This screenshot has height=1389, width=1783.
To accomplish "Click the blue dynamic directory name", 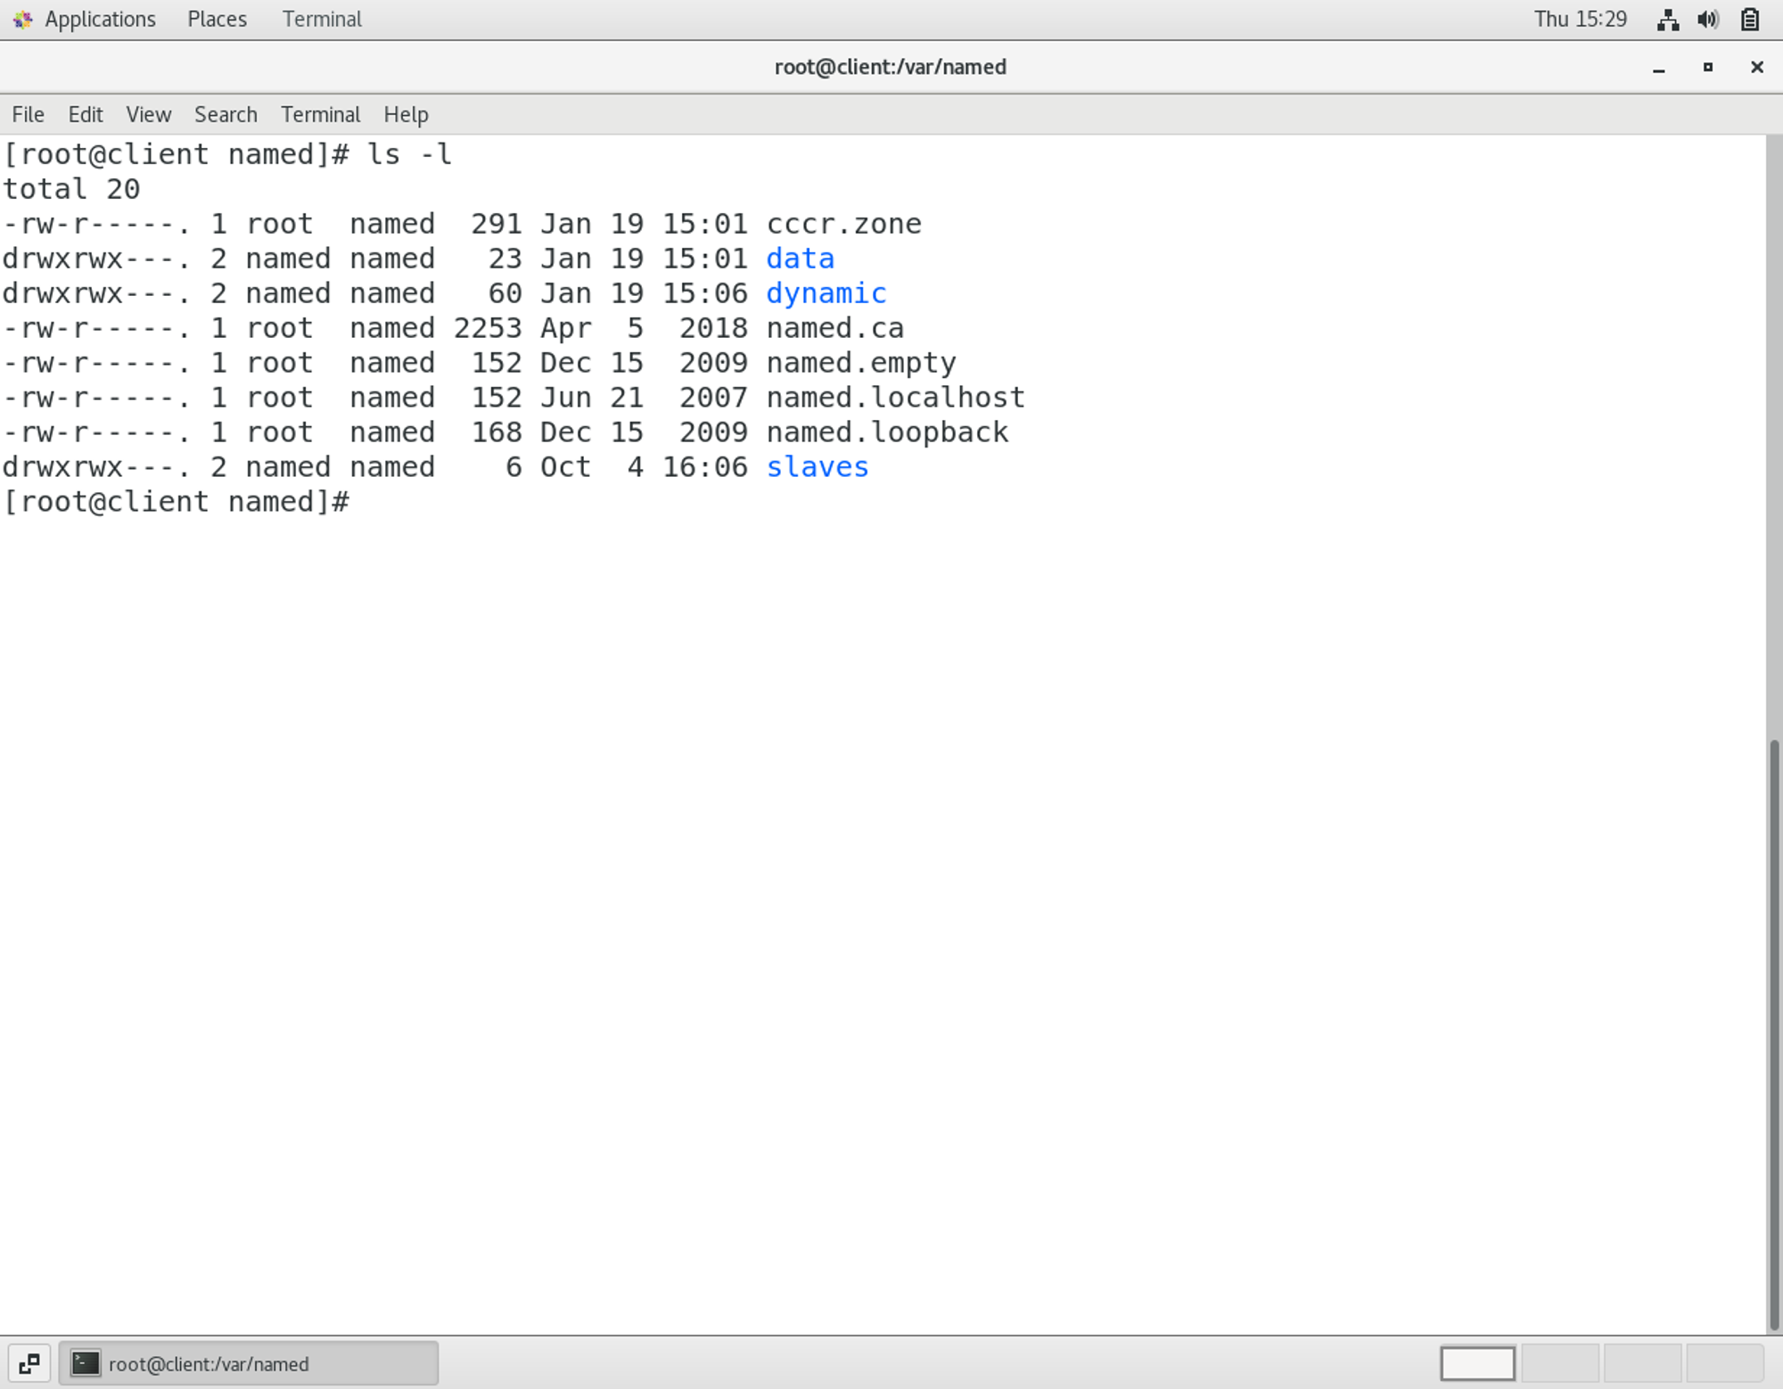I will point(826,293).
